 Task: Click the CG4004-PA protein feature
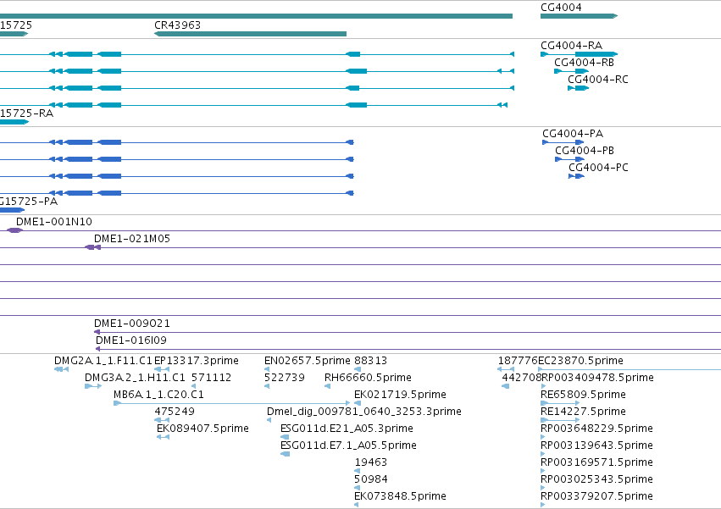click(x=563, y=142)
